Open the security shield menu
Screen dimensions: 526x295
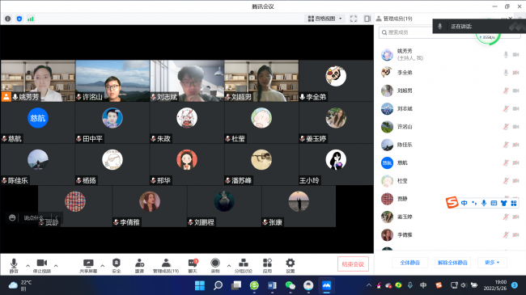[116, 266]
